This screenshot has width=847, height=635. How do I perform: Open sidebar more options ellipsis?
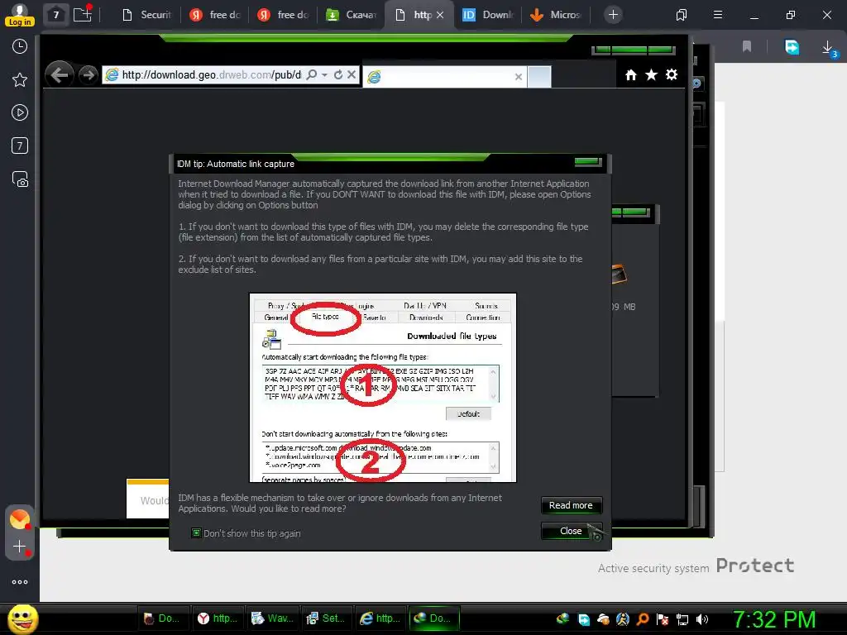pyautogui.click(x=20, y=582)
